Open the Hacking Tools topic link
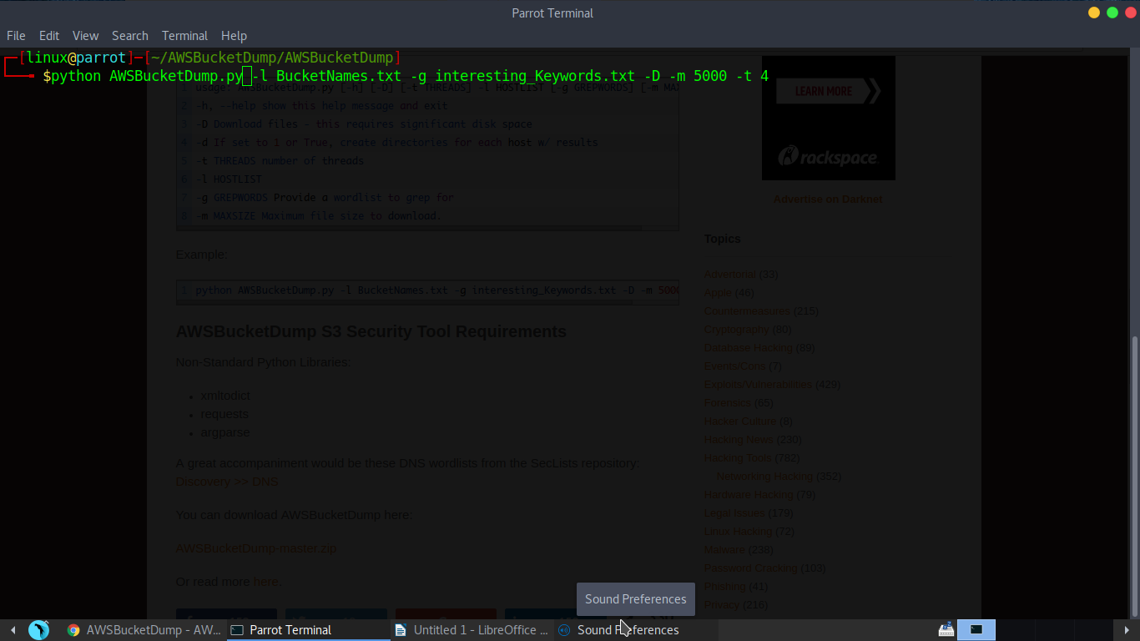This screenshot has width=1140, height=641. [738, 457]
